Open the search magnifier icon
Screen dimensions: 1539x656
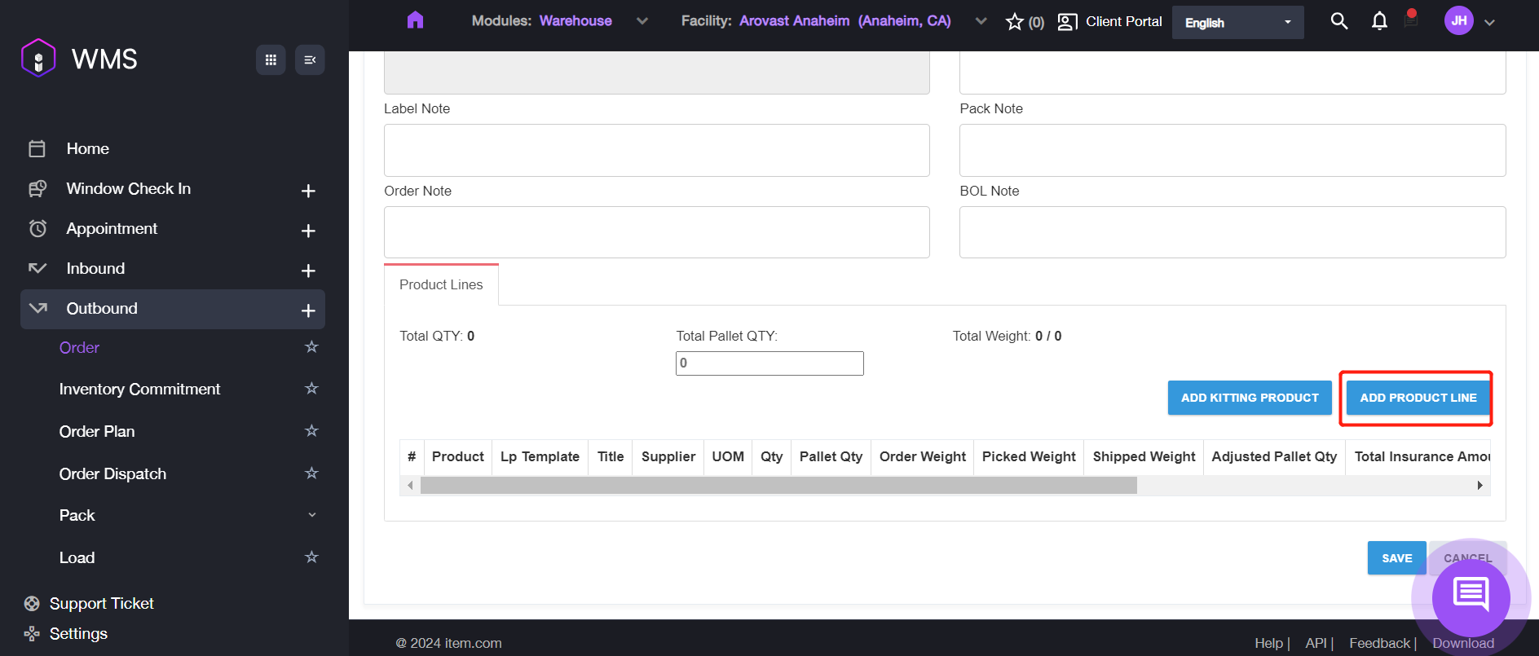coord(1338,21)
